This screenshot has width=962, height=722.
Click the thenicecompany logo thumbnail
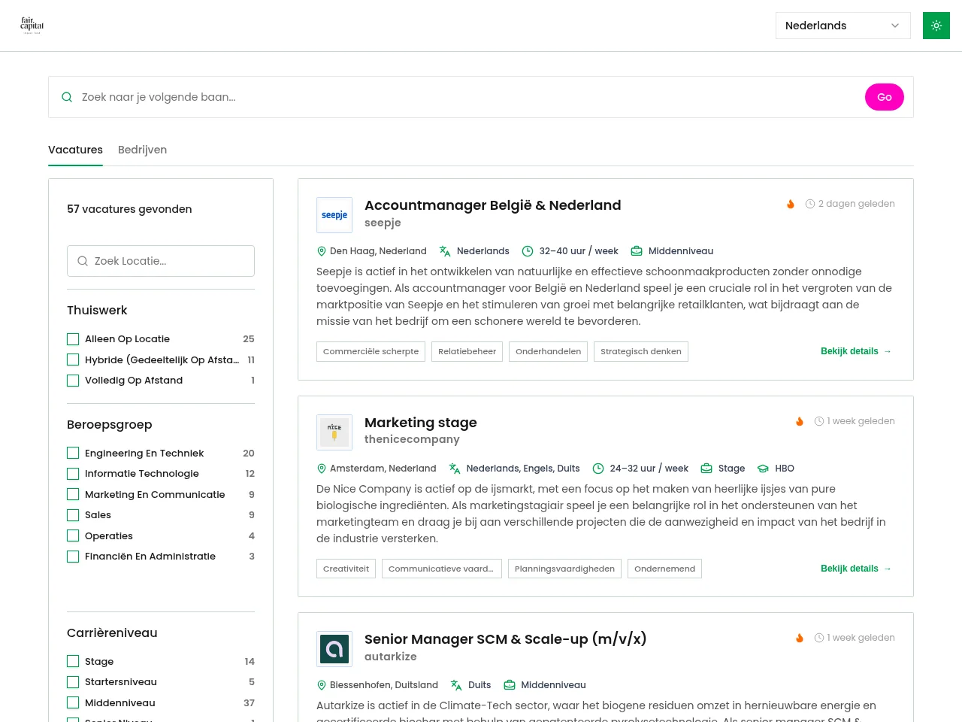click(334, 432)
